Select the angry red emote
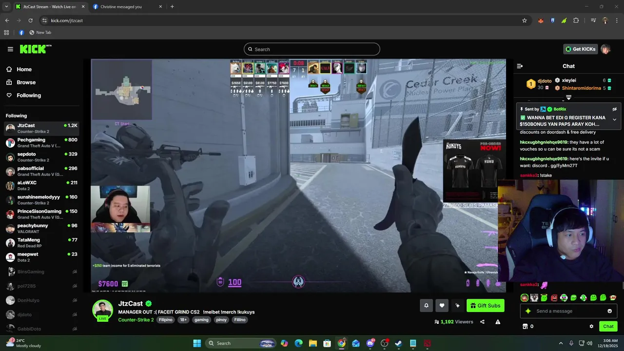 click(x=554, y=297)
